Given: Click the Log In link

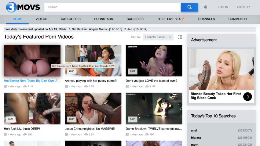Looking at the screenshot, I should point(223,7).
